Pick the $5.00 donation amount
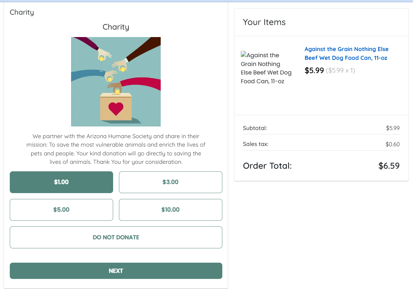Screen dimensions: 413x289 coord(61,210)
